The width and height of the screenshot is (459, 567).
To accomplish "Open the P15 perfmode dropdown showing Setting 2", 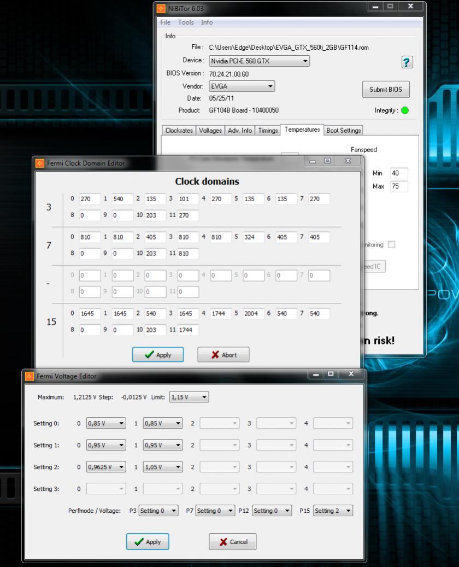I will pyautogui.click(x=333, y=511).
